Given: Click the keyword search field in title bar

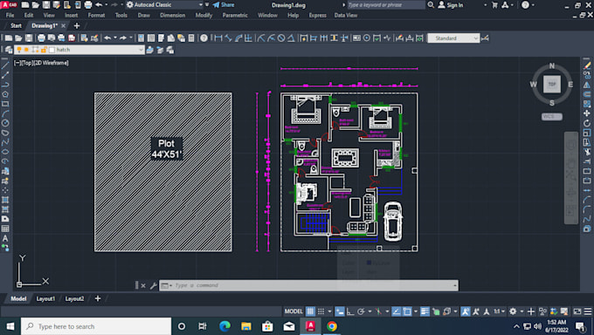Looking at the screenshot, I should click(x=385, y=5).
